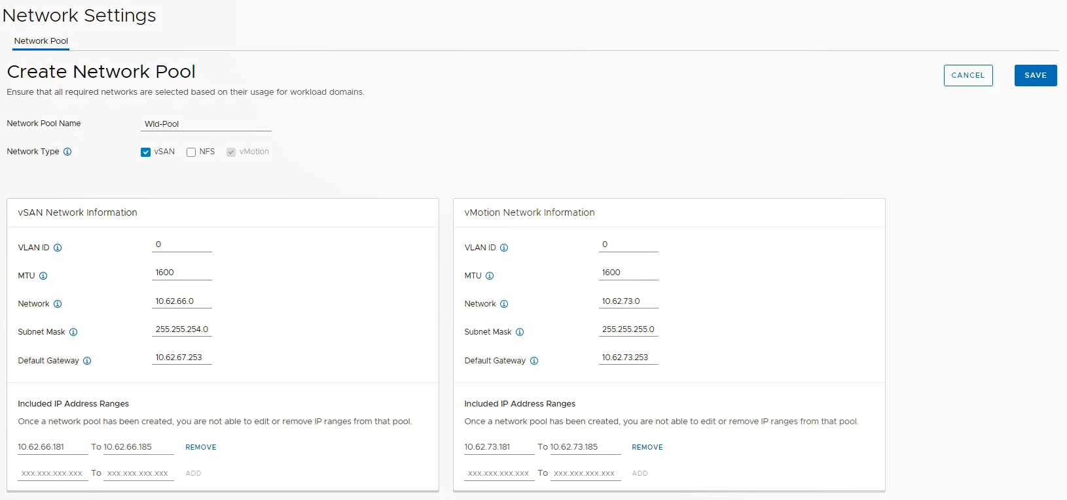This screenshot has width=1067, height=500.
Task: Click the vMotion network type checkbox
Action: coord(231,152)
